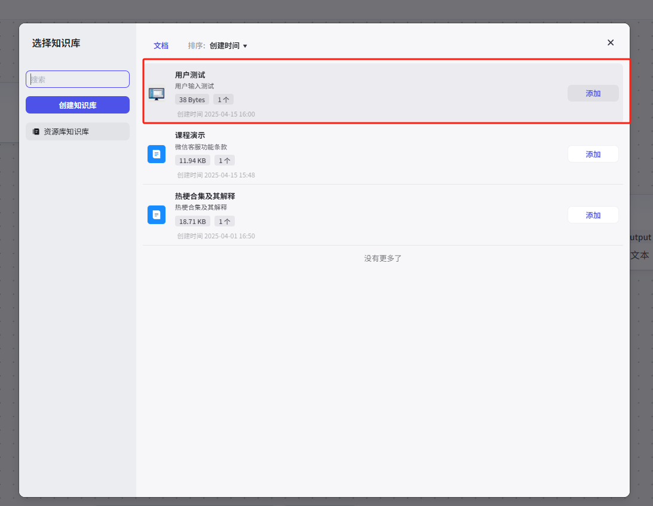Add the 课程演示 knowledge base
The height and width of the screenshot is (506, 653).
point(593,154)
